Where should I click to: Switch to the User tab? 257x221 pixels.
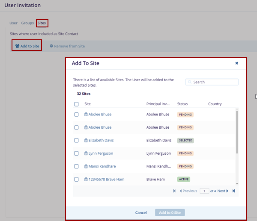pyautogui.click(x=13, y=23)
